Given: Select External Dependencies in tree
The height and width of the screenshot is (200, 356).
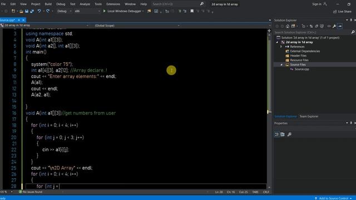Looking at the screenshot, I should click(305, 51).
